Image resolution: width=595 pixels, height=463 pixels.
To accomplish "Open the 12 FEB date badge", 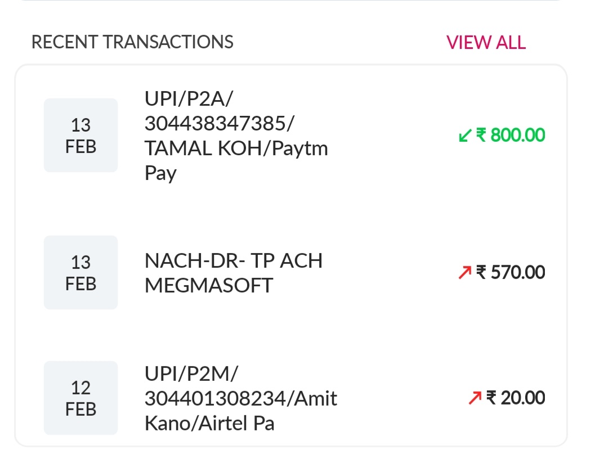I will [x=80, y=398].
